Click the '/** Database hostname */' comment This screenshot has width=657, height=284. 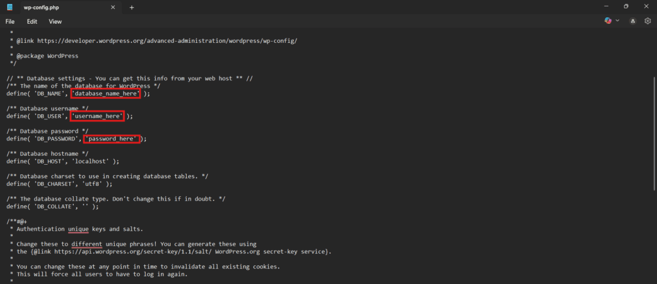tap(47, 154)
